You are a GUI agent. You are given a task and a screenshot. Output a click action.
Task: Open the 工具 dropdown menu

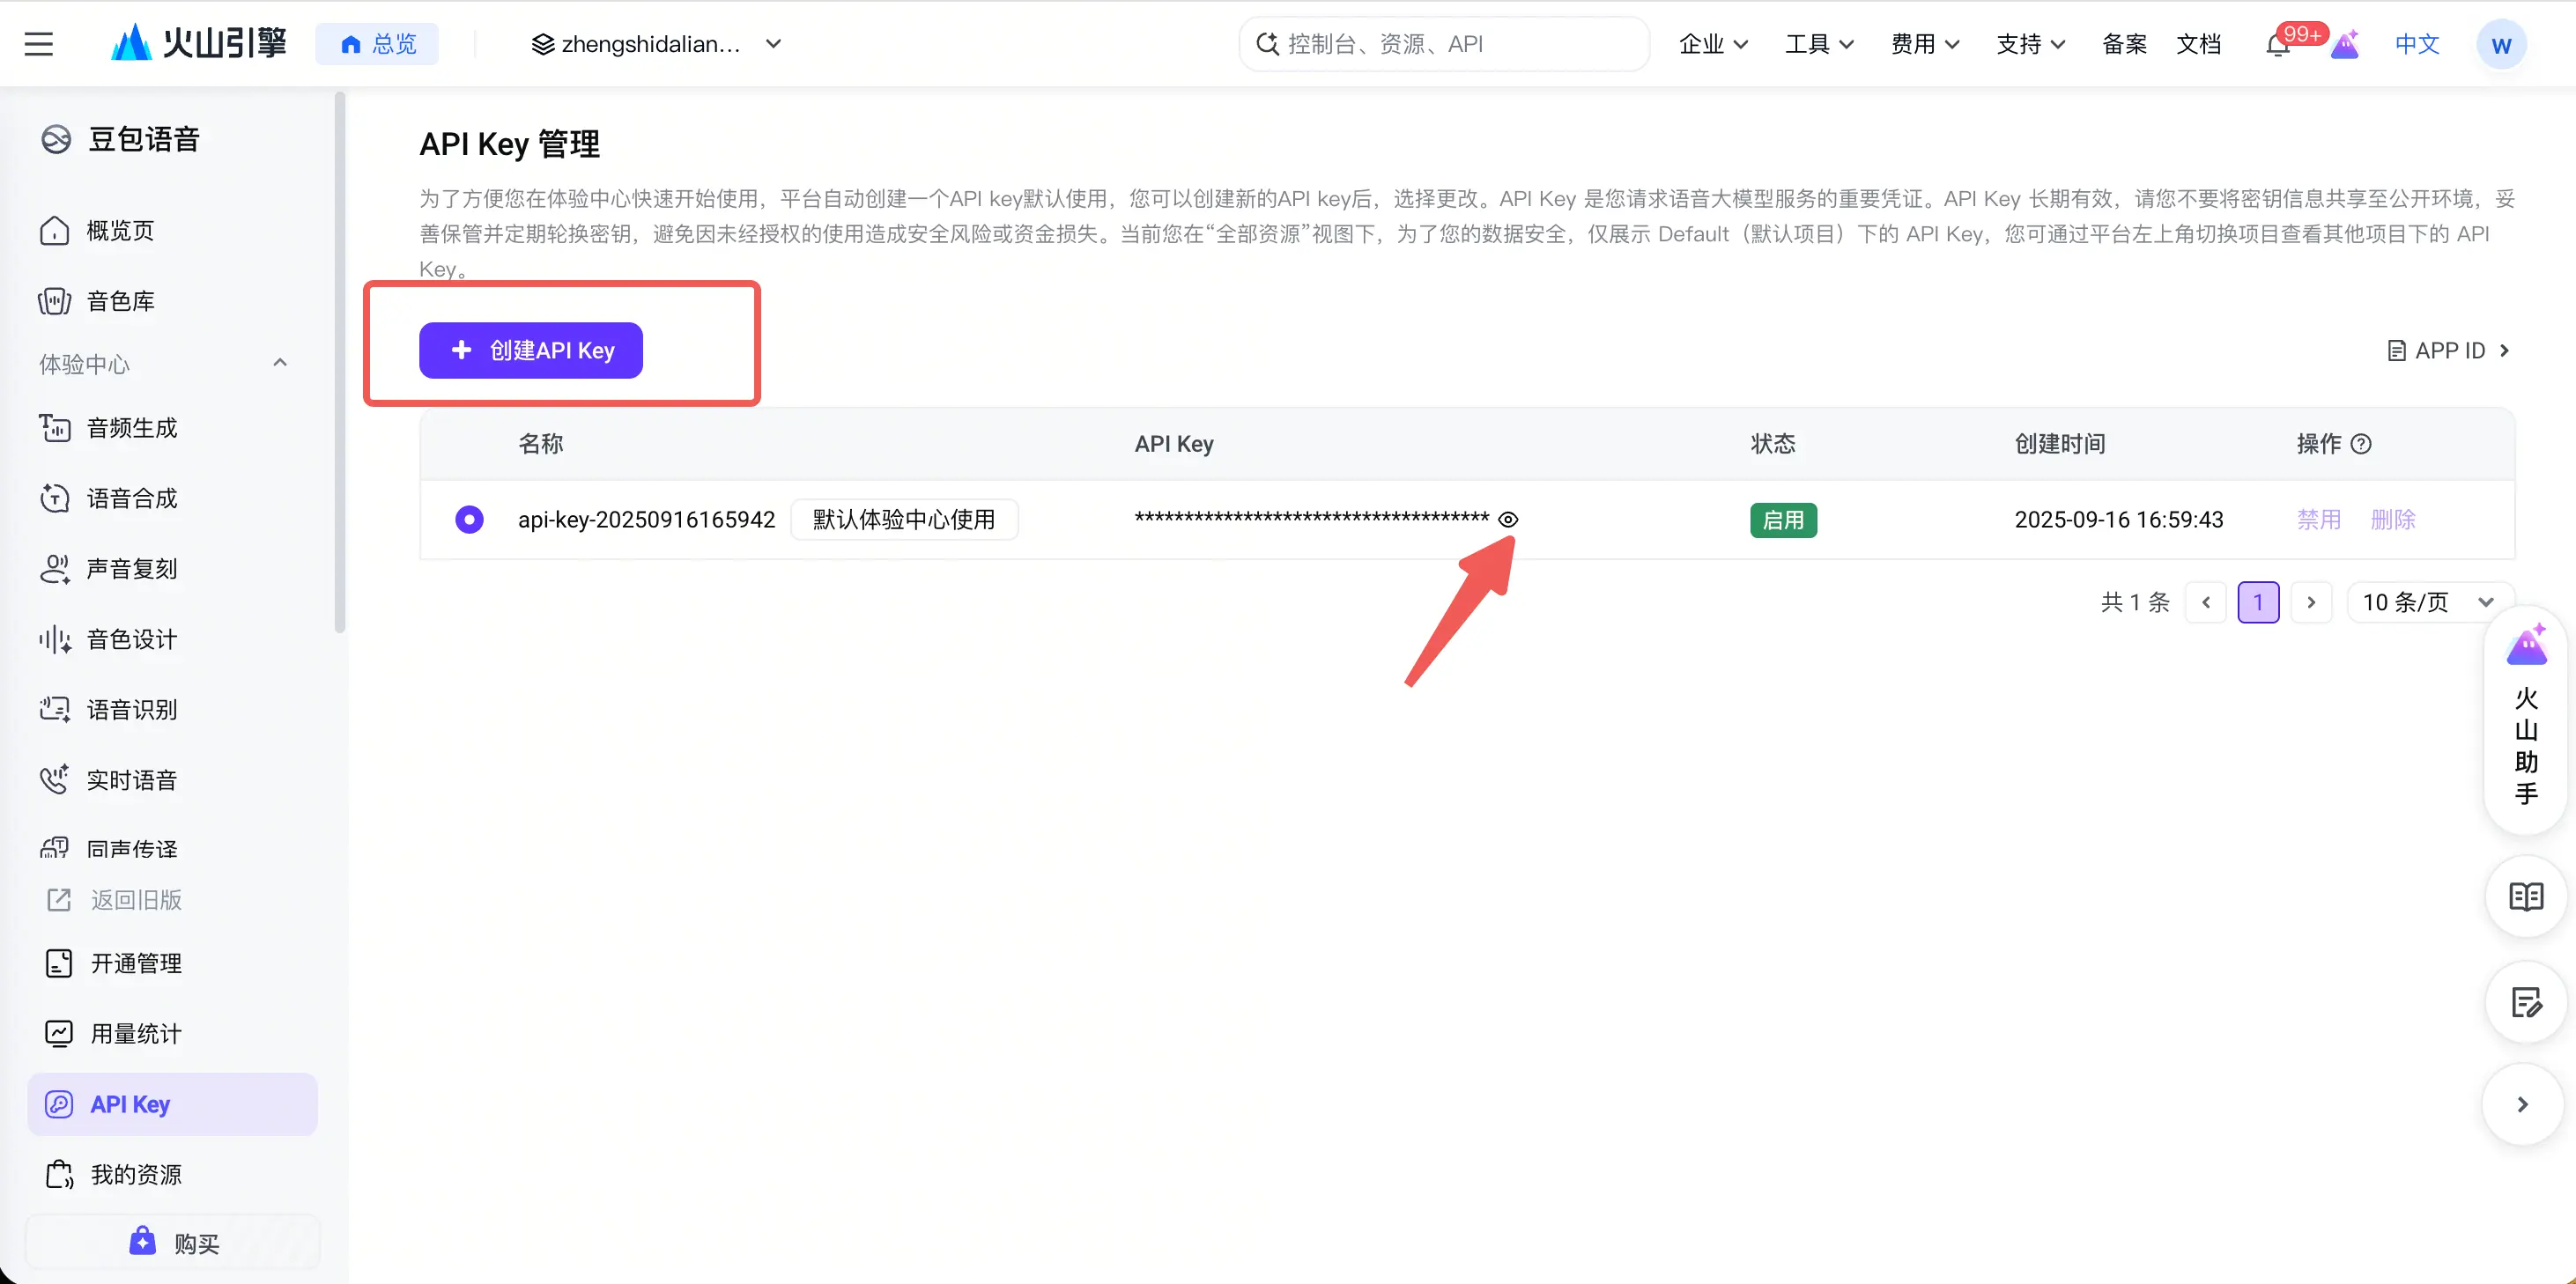(1819, 44)
